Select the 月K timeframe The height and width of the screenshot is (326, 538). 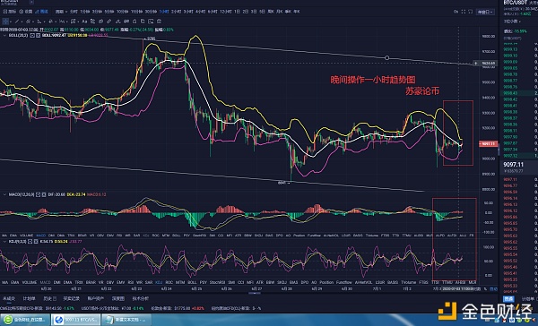point(279,12)
